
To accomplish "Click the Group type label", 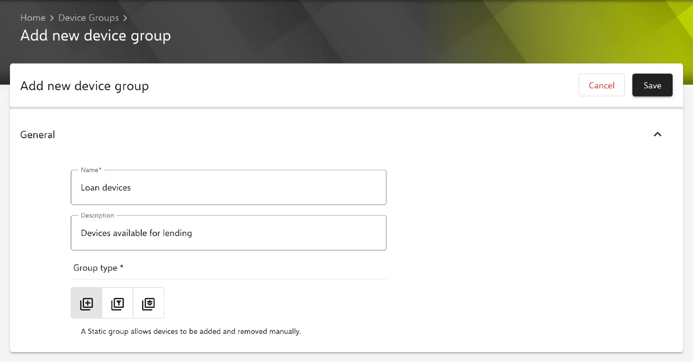I will [x=98, y=268].
